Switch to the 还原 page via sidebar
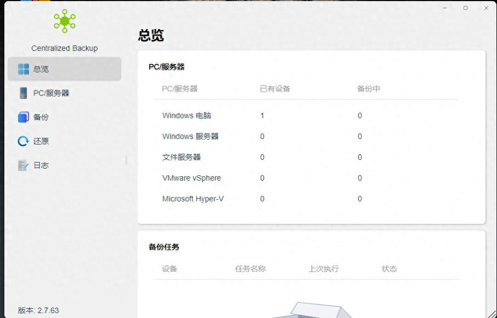Screen dimensions: 497x318 click(41, 141)
